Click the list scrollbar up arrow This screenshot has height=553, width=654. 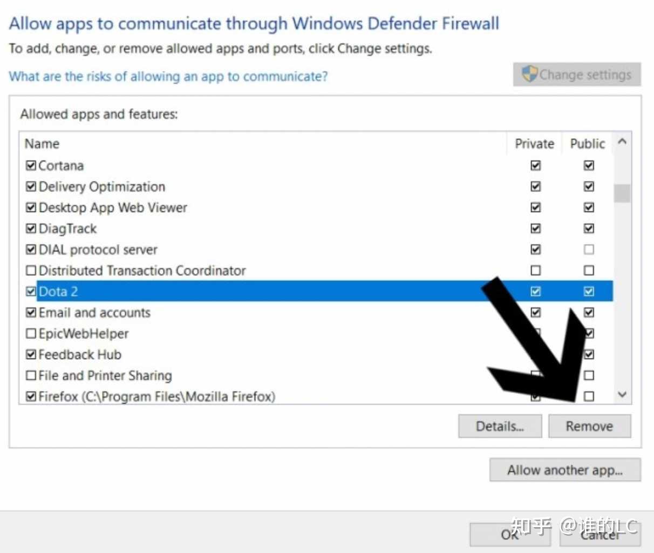622,141
